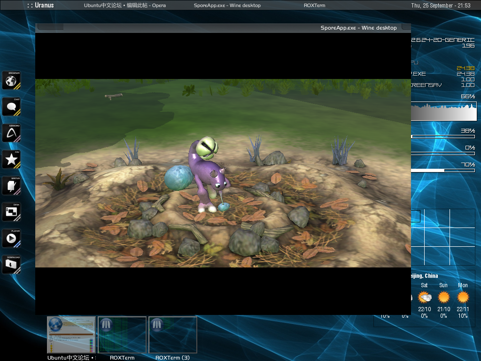Click the yellow 24.38 CPU value
Screen dimensions: 481x361
(465, 68)
